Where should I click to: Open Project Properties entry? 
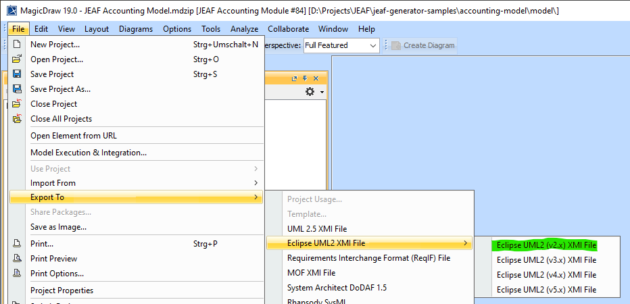[136, 290]
